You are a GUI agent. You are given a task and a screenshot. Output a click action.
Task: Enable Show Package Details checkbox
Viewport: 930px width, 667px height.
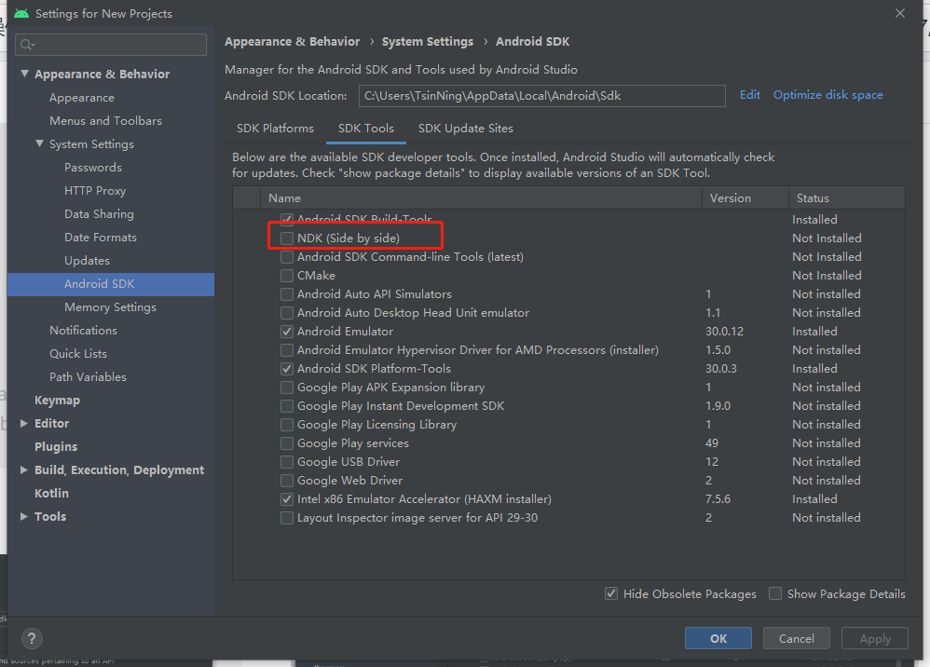point(775,593)
